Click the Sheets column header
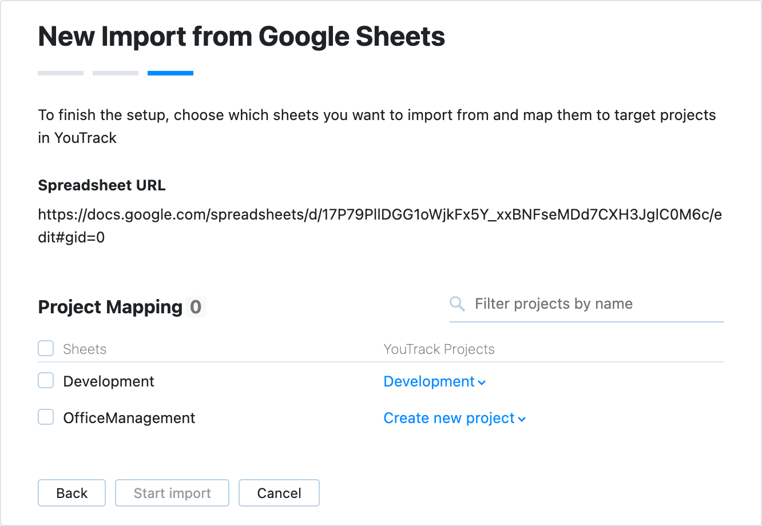The image size is (762, 526). [x=85, y=349]
